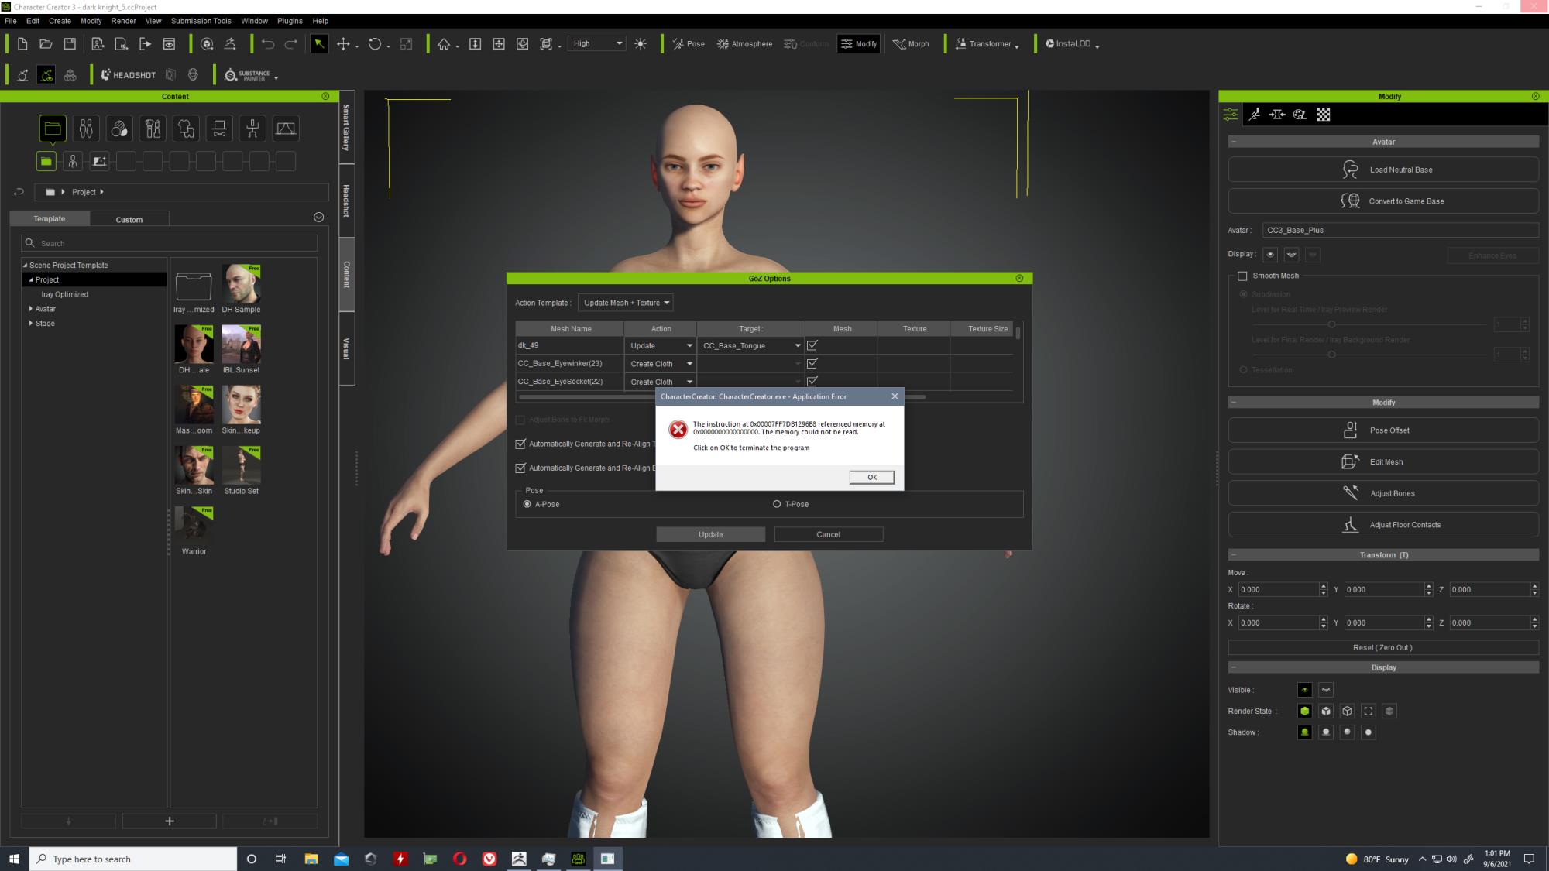The image size is (1549, 871).
Task: Select the checkerboard texture tab in Modify
Action: (1323, 115)
